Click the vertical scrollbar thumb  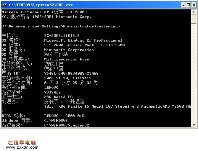[194, 19]
